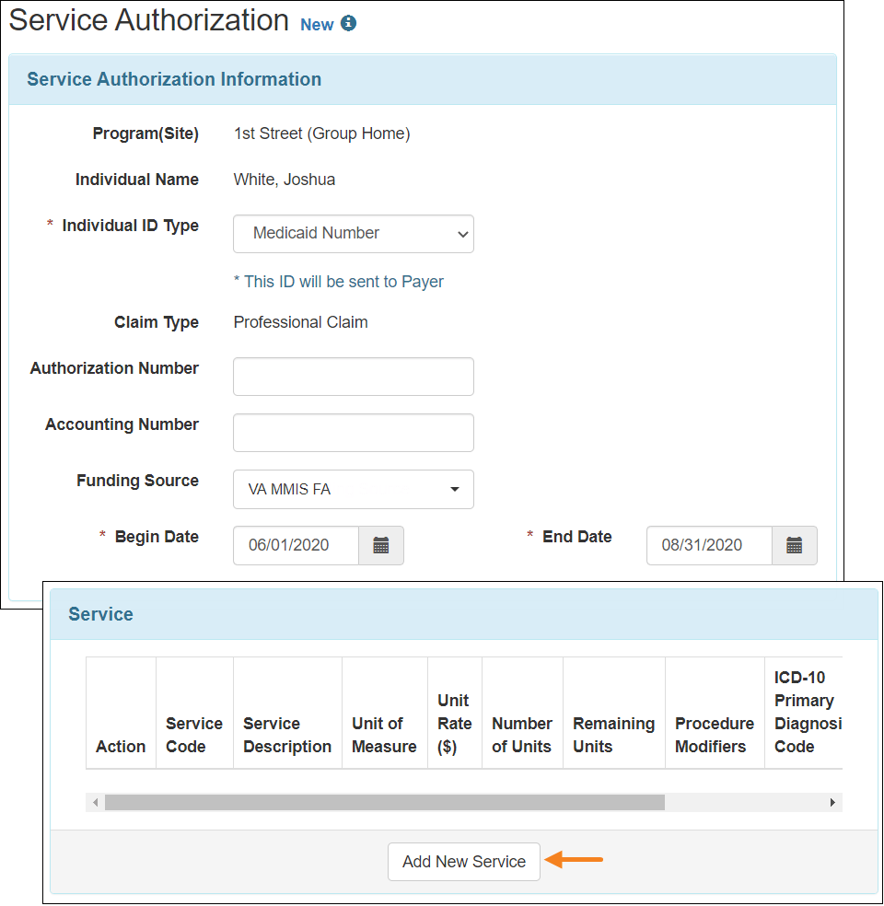Click inside the Authorization Number field
The width and height of the screenshot is (884, 906).
354,377
